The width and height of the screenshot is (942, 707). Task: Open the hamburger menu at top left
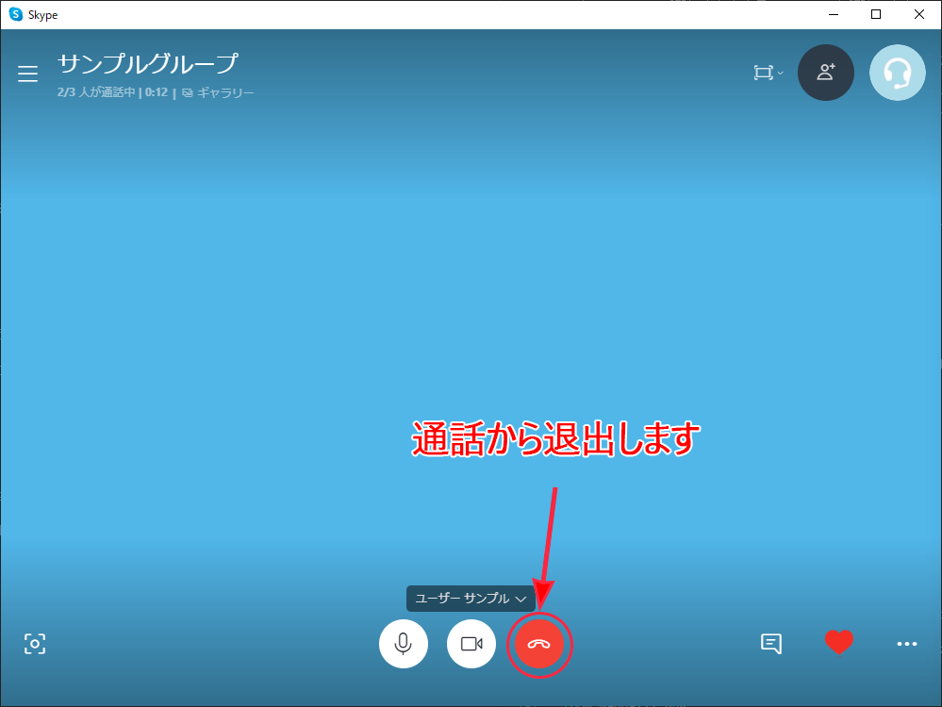(x=28, y=74)
